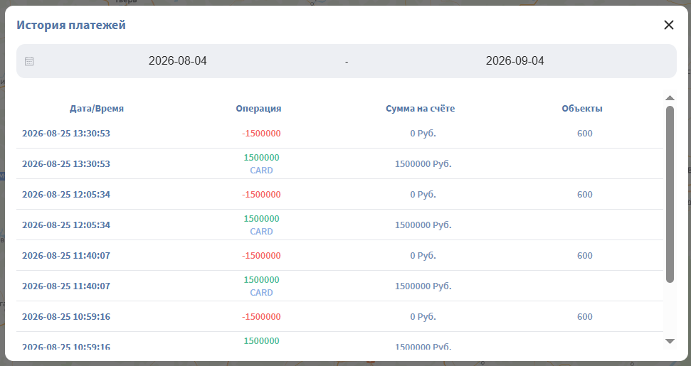
Task: Click CARD label in the 11:40:07 row
Action: (x=261, y=293)
